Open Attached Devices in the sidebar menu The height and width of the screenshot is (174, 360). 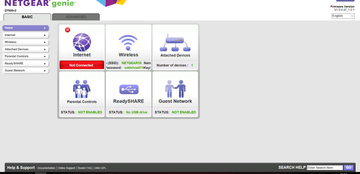26,49
